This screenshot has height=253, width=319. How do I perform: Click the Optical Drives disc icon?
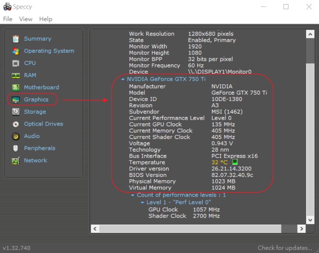coord(16,124)
